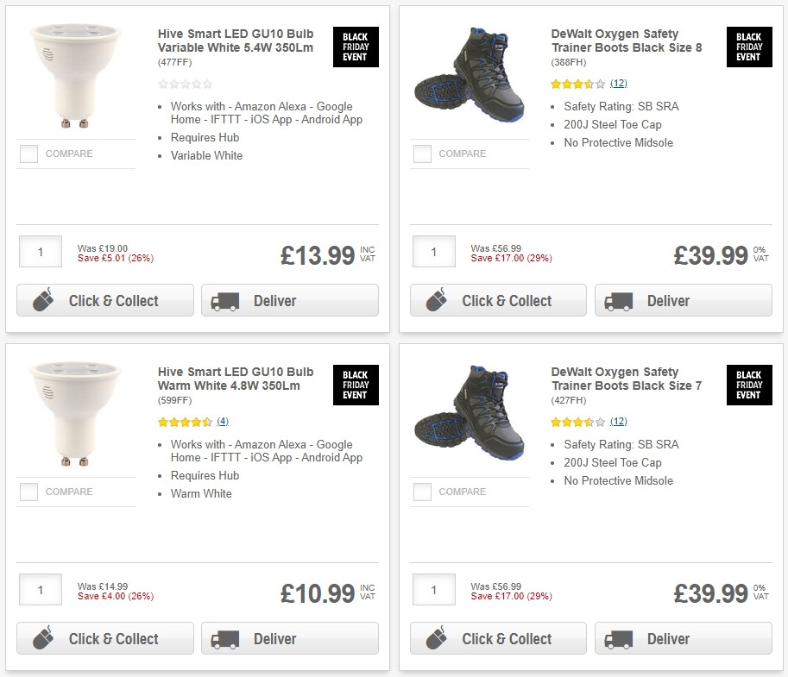The height and width of the screenshot is (677, 788).
Task: Click star rating of DeWalt Size 7 boots
Action: (578, 422)
